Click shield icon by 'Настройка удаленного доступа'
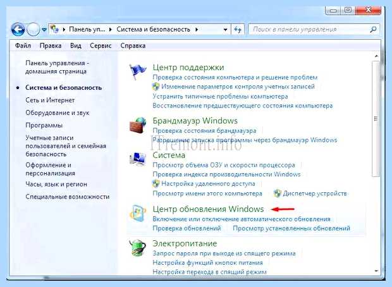 tap(156, 184)
